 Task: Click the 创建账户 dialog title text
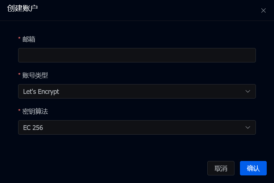pyautogui.click(x=22, y=8)
